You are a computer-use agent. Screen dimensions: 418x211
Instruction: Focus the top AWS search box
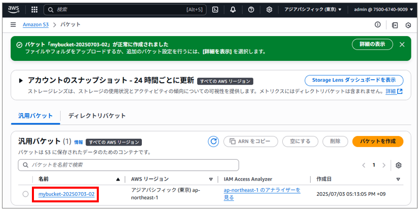pos(125,10)
